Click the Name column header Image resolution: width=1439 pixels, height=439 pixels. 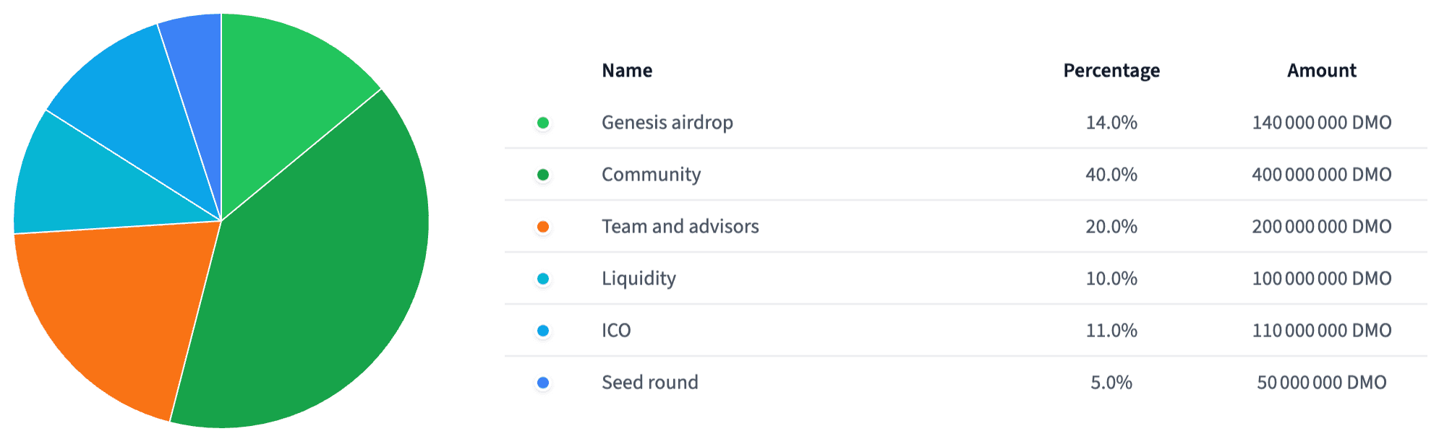point(627,71)
